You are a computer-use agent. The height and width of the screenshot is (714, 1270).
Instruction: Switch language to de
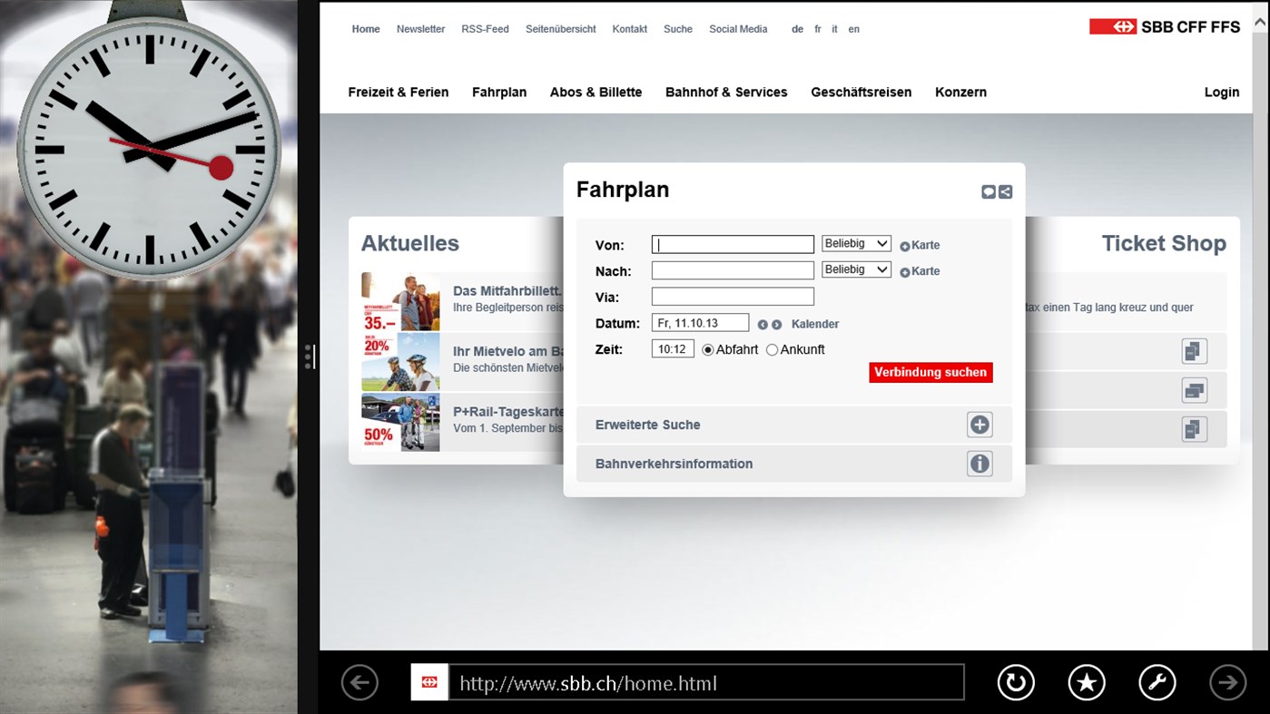click(797, 29)
